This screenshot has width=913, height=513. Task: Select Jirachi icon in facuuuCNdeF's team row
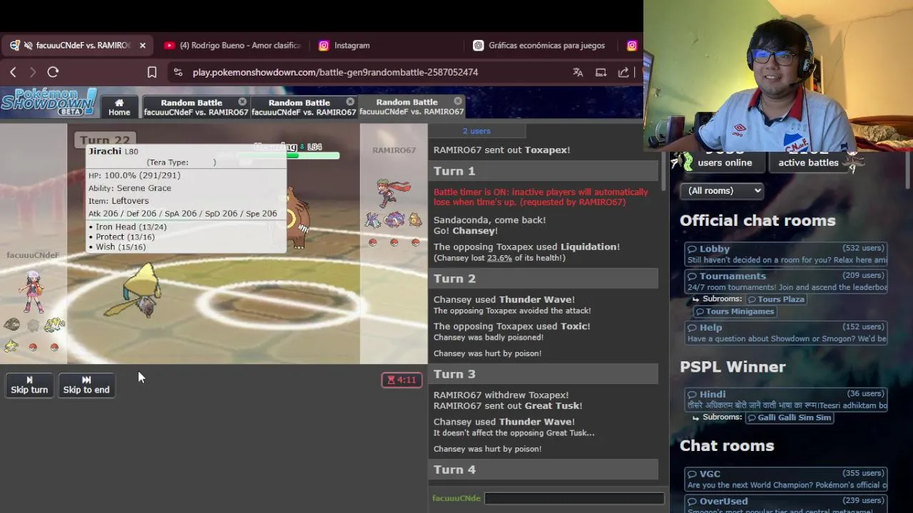[x=11, y=346]
